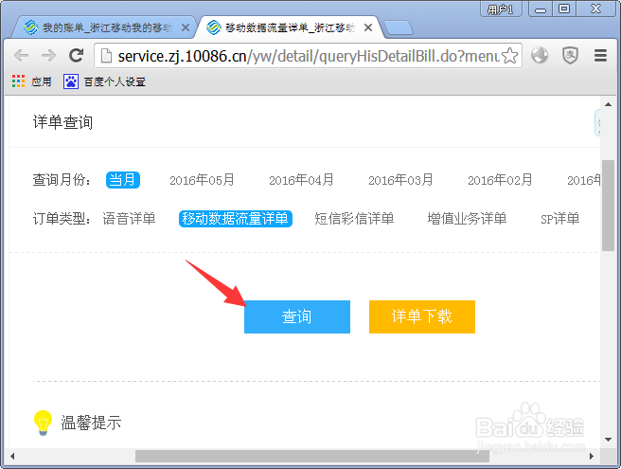The width and height of the screenshot is (621, 469).
Task: Click the 订单类型 label
Action: pyautogui.click(x=62, y=219)
